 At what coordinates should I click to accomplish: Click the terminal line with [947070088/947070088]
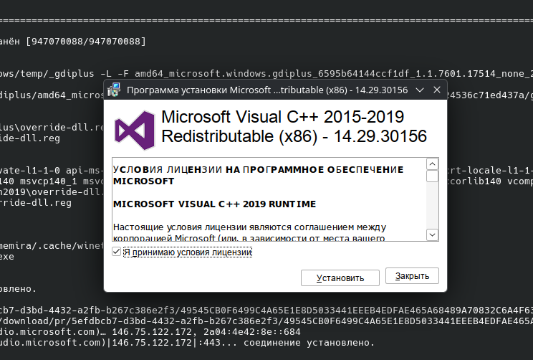(x=73, y=41)
